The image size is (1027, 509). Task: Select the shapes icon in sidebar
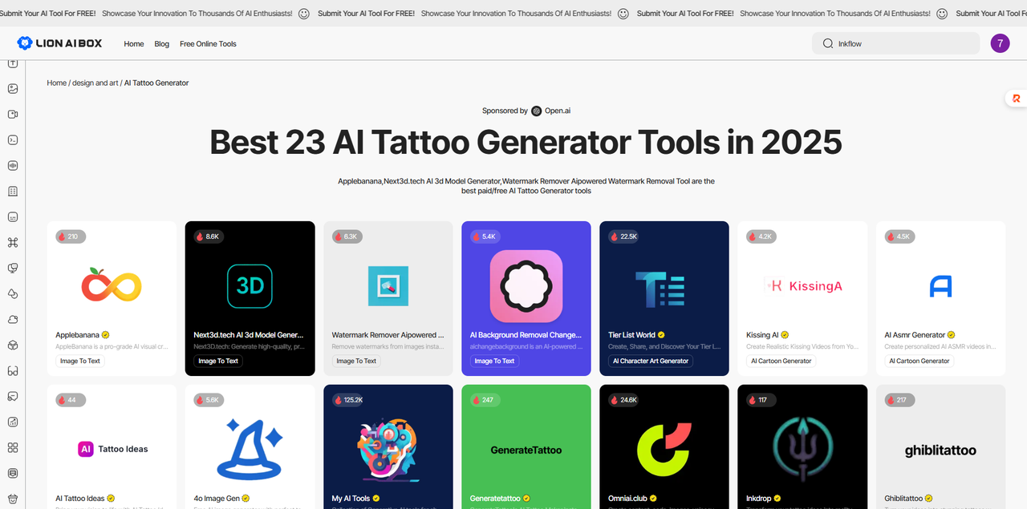[x=13, y=294]
